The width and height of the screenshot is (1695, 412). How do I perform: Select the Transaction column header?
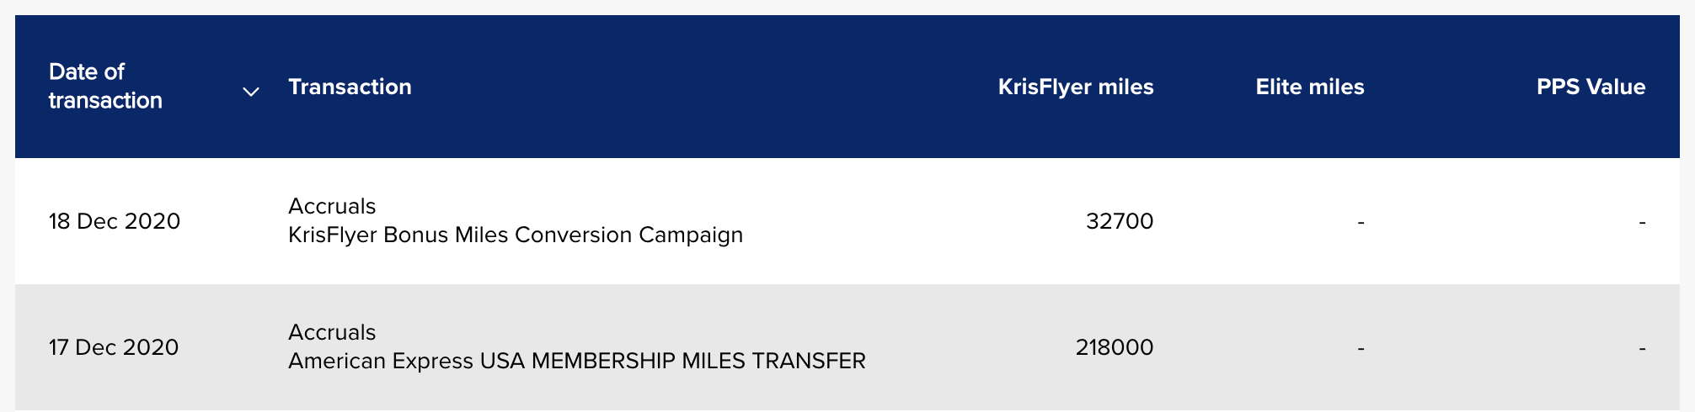350,87
